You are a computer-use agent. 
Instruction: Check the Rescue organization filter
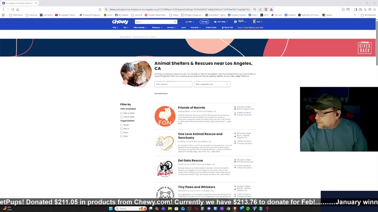pyautogui.click(x=121, y=129)
